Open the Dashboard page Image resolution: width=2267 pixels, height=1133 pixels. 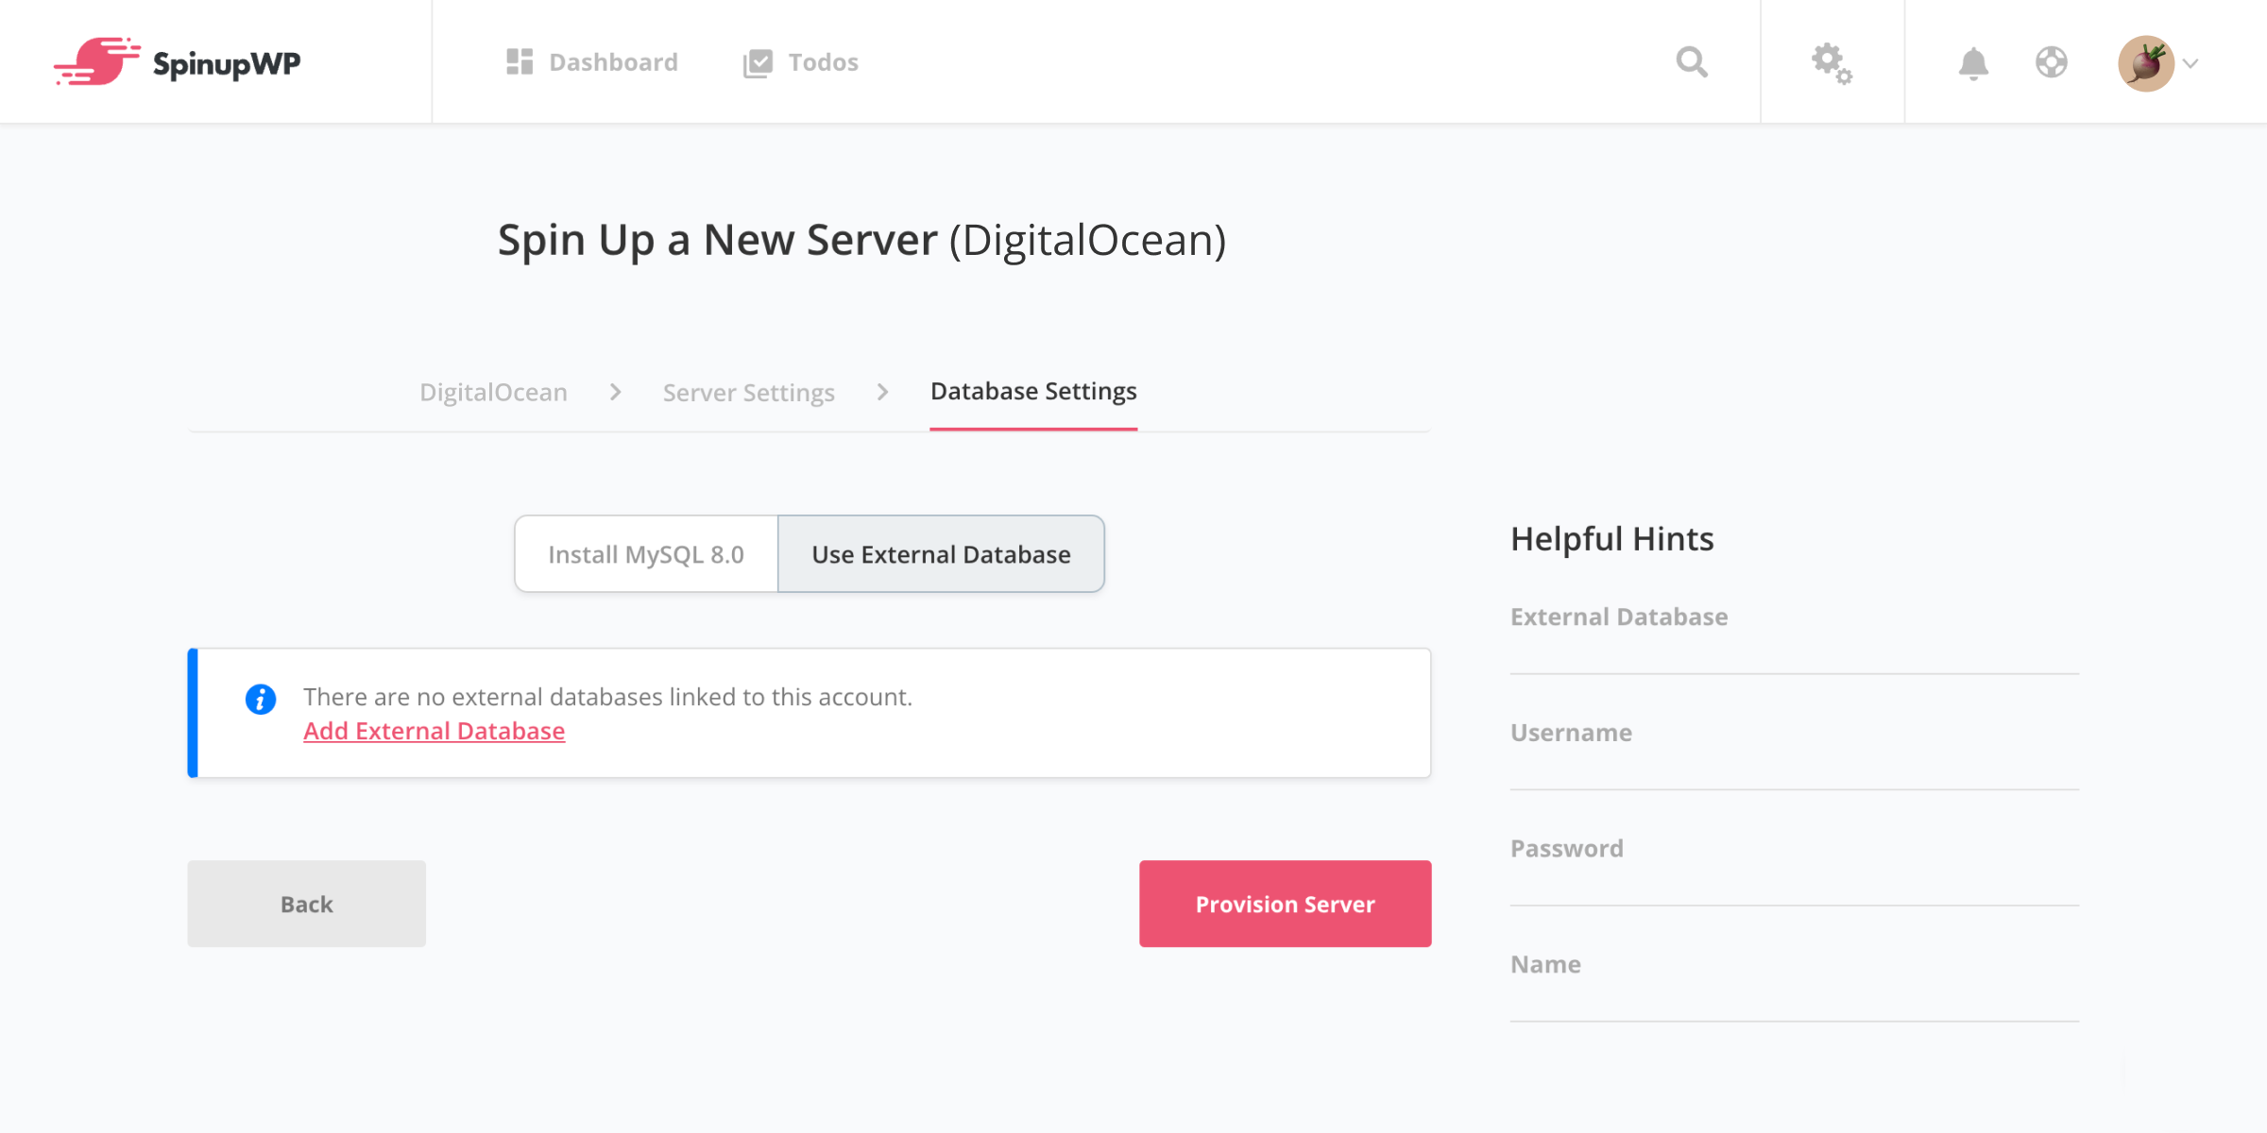pyautogui.click(x=592, y=62)
